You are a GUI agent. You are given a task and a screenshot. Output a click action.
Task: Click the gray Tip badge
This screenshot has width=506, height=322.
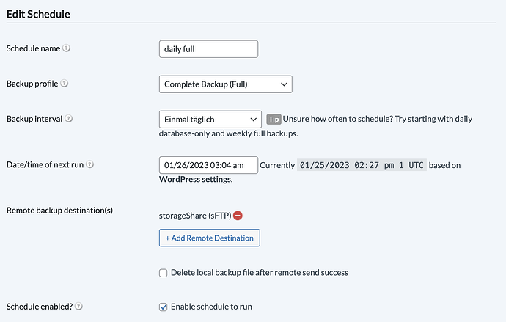tap(274, 119)
